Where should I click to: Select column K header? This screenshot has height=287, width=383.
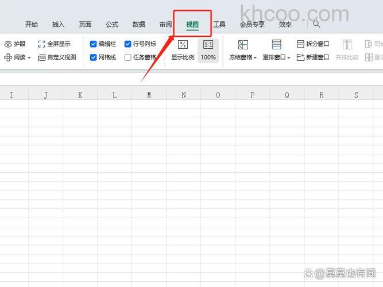[80, 95]
